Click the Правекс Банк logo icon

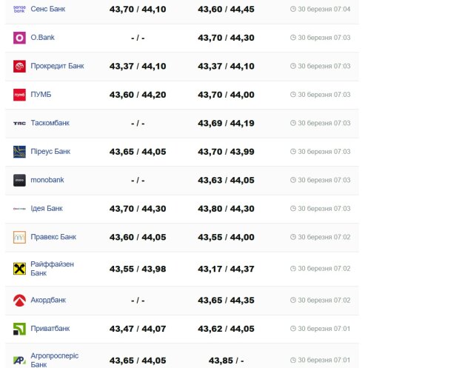19,237
